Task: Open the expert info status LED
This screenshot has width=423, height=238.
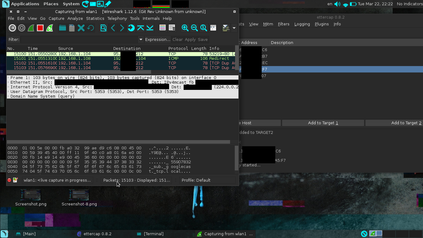Action: (9, 180)
